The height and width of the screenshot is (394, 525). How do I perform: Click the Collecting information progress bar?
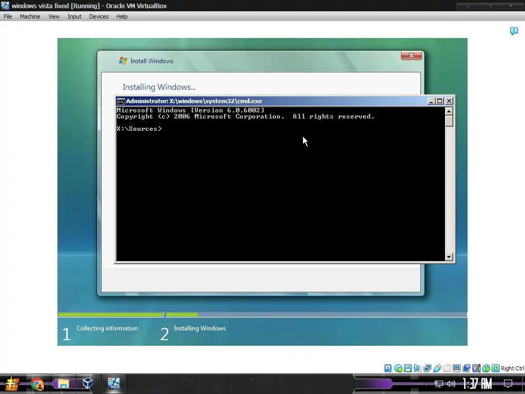[111, 314]
